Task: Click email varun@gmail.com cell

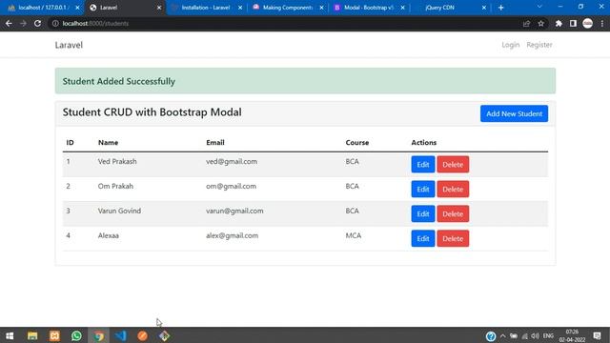Action: tap(234, 211)
